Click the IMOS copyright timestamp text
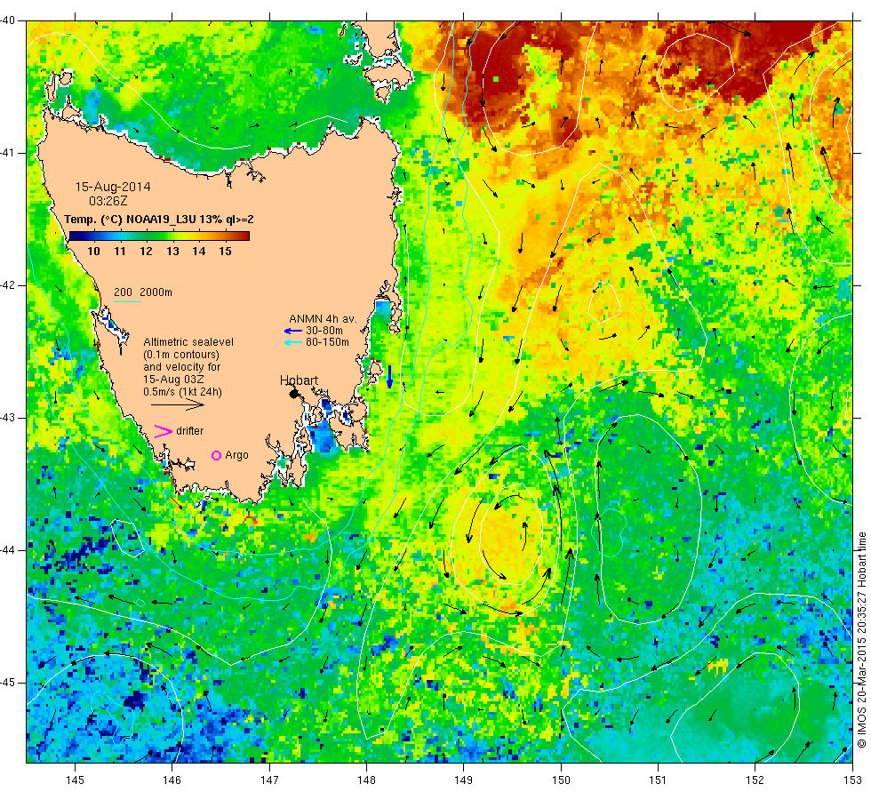The image size is (871, 800). 861,639
